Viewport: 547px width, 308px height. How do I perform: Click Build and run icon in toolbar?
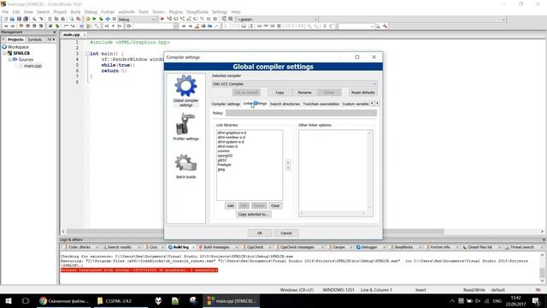(x=101, y=19)
